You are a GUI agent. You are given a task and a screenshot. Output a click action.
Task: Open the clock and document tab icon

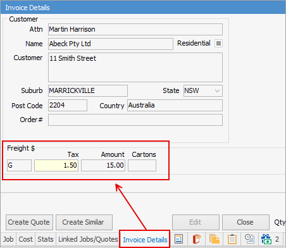click(x=250, y=239)
